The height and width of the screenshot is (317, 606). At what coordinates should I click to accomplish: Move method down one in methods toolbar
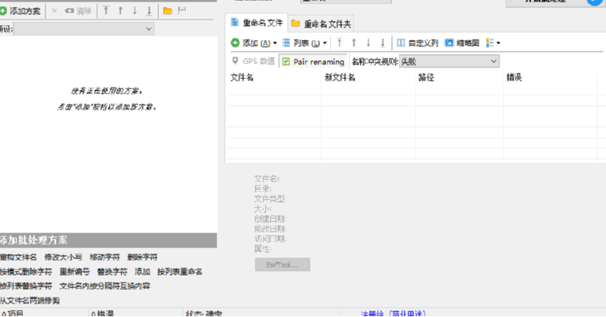(x=135, y=11)
